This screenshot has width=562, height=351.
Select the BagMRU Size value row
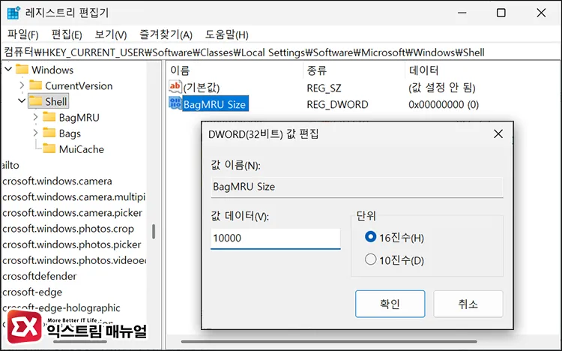(x=215, y=104)
